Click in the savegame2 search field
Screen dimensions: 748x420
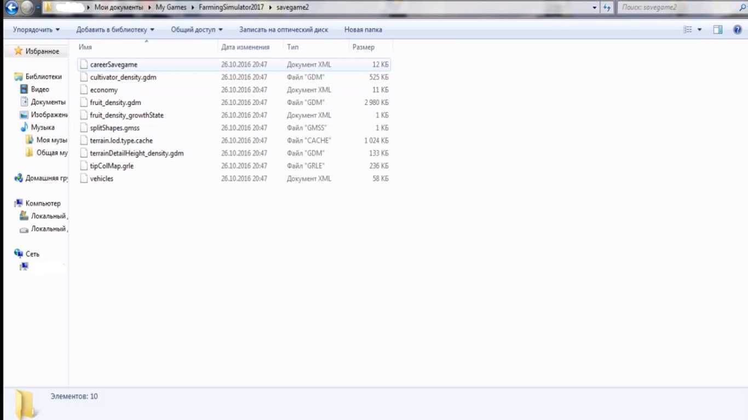click(x=679, y=8)
